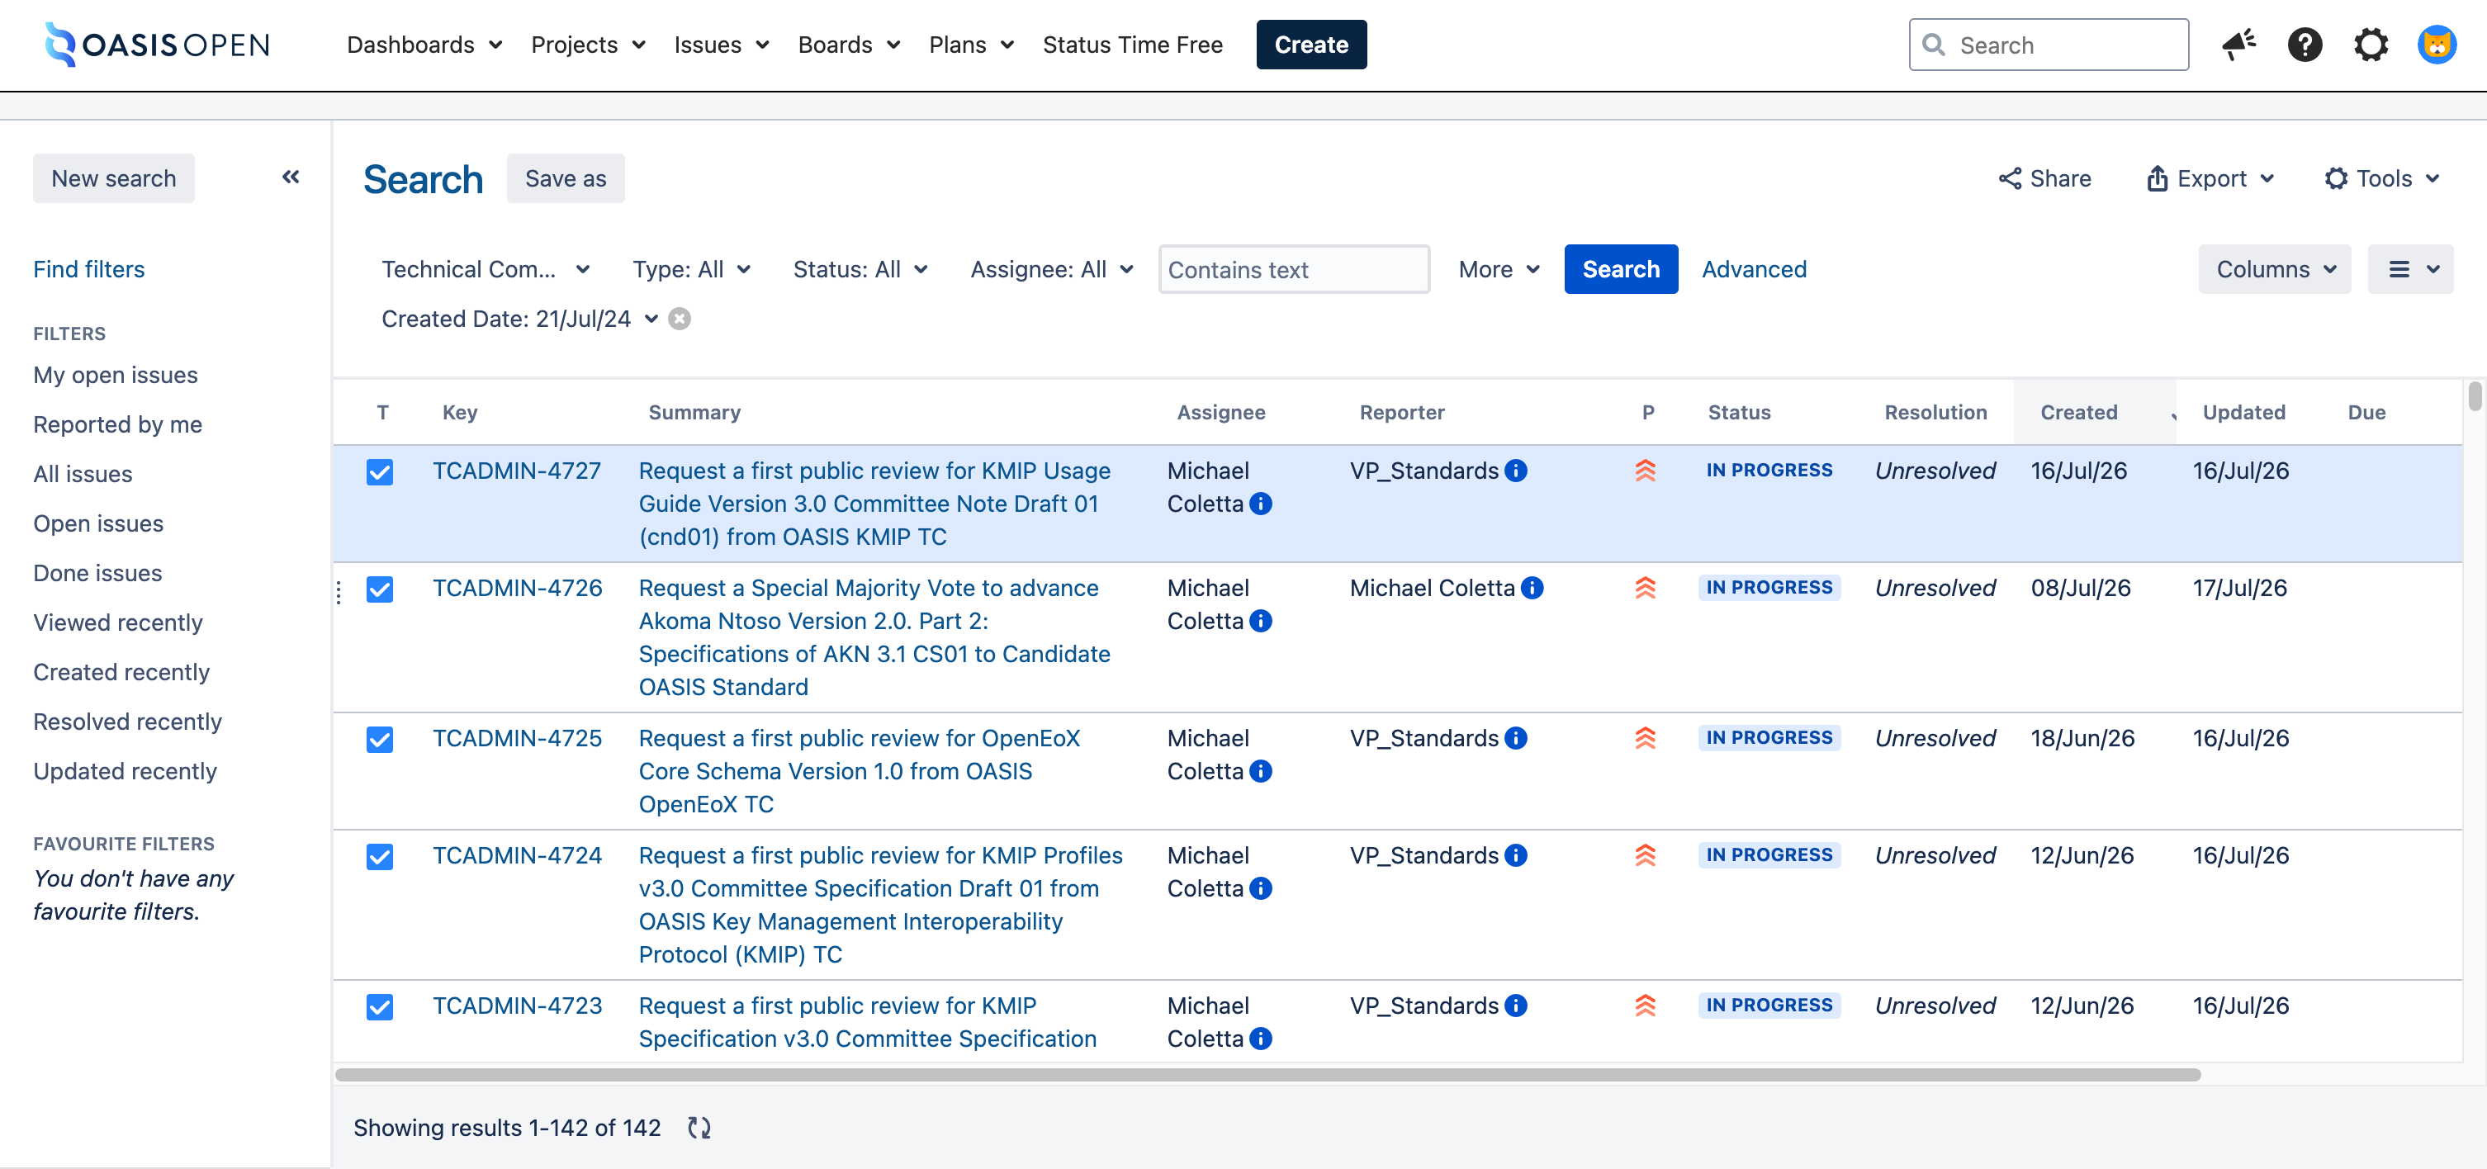2487x1169 pixels.
Task: Open the list view switcher dropdown
Action: point(2411,269)
